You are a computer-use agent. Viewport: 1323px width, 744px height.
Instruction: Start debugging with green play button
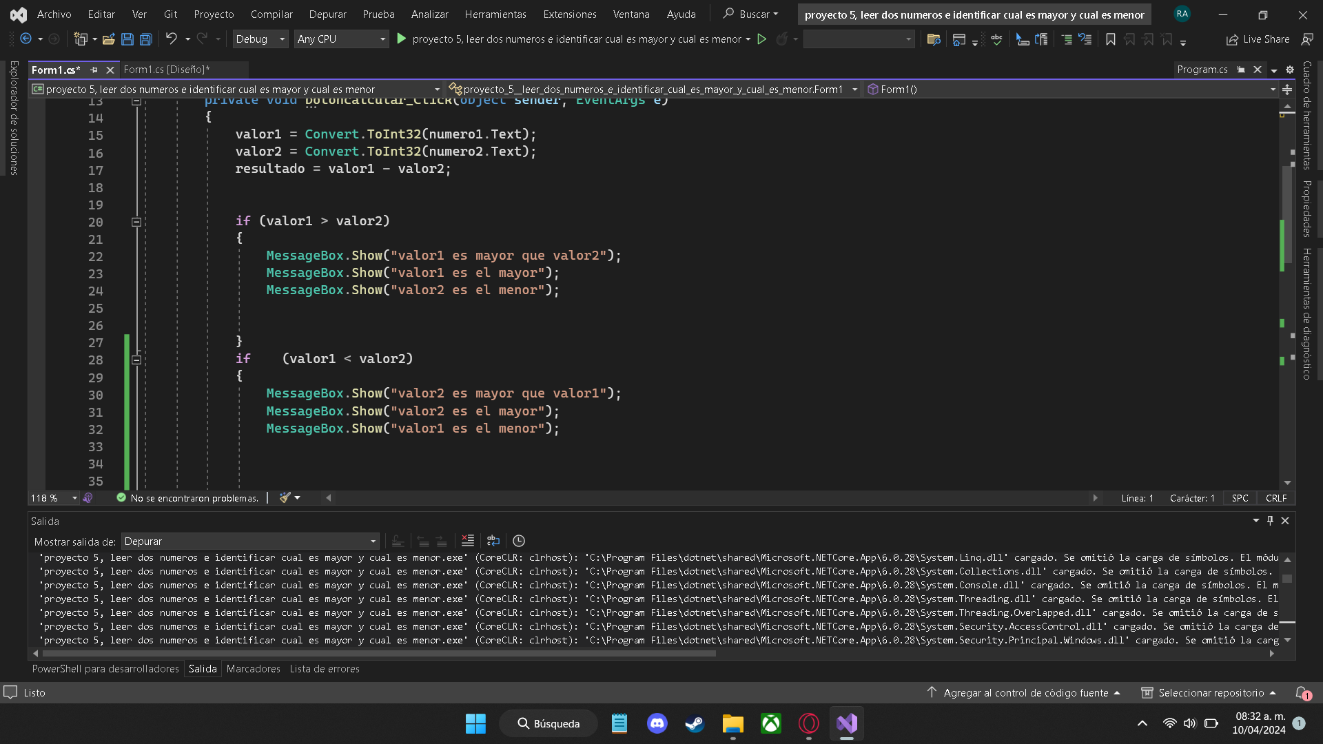click(x=402, y=39)
